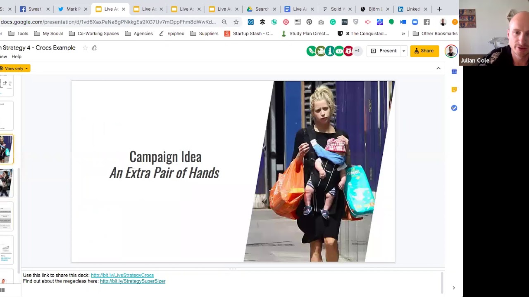Bookmark this page with the star icon
The image size is (529, 297).
(x=236, y=22)
